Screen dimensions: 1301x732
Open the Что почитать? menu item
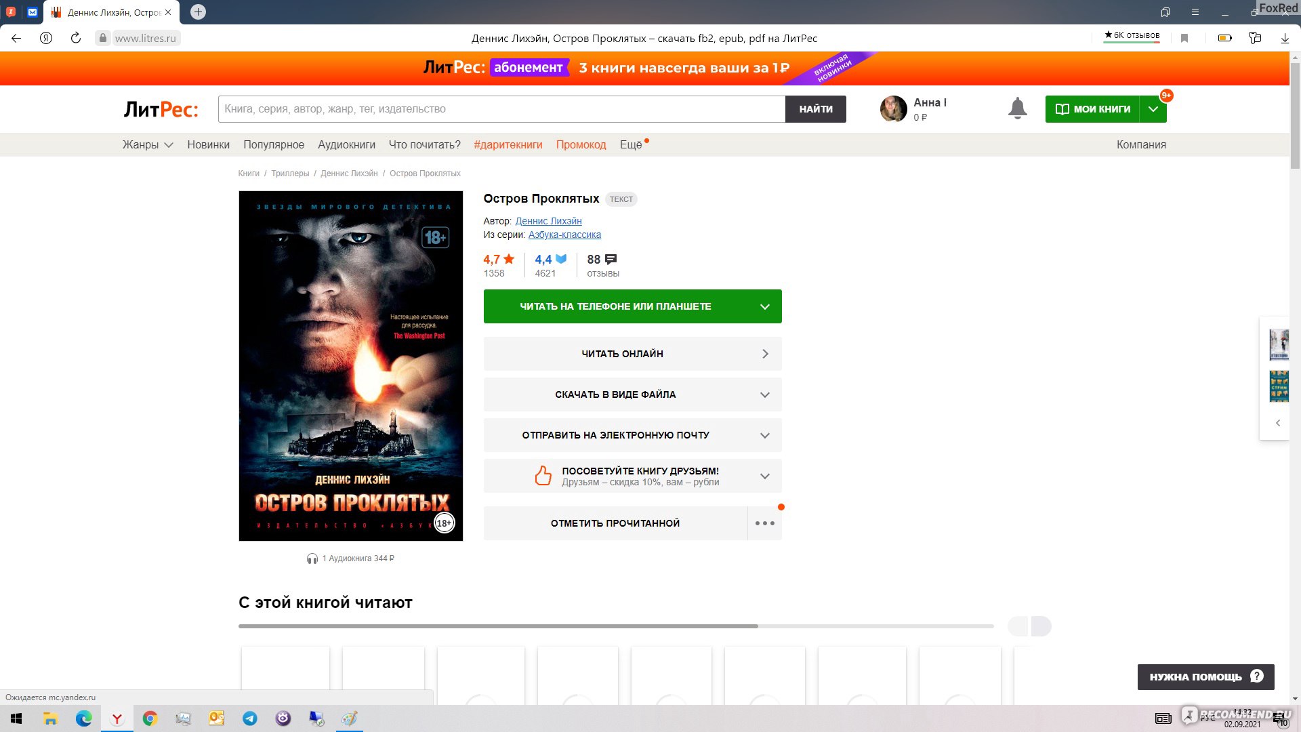[424, 144]
